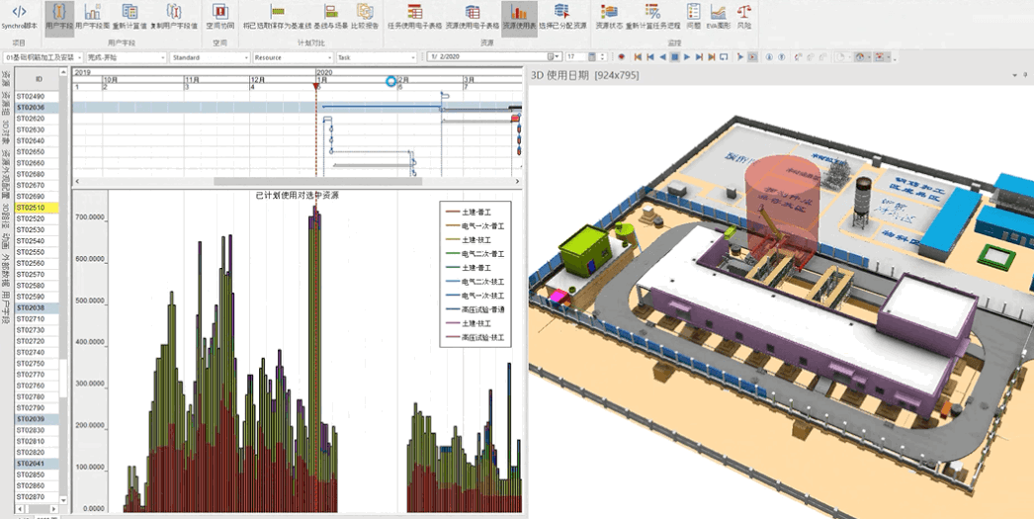
Task: Jump to the end of the simulation
Action: (x=712, y=57)
